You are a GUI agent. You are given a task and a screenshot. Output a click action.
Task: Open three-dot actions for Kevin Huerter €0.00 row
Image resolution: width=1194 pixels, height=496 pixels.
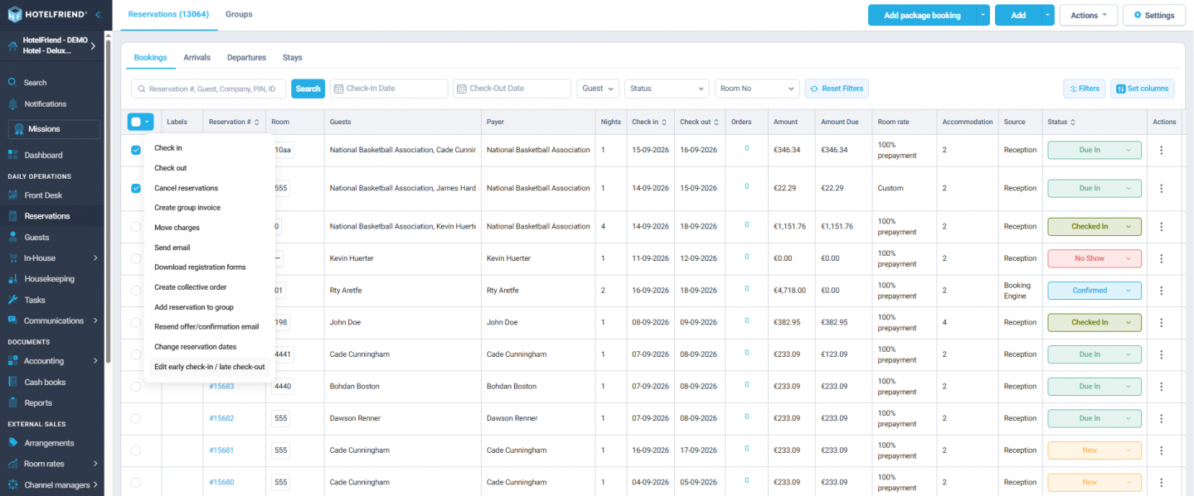point(1162,258)
